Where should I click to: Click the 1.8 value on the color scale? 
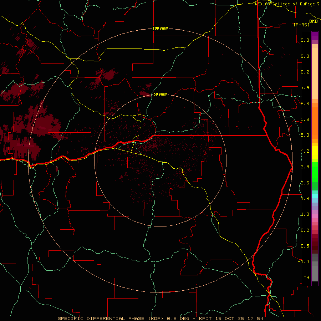click(x=305, y=199)
